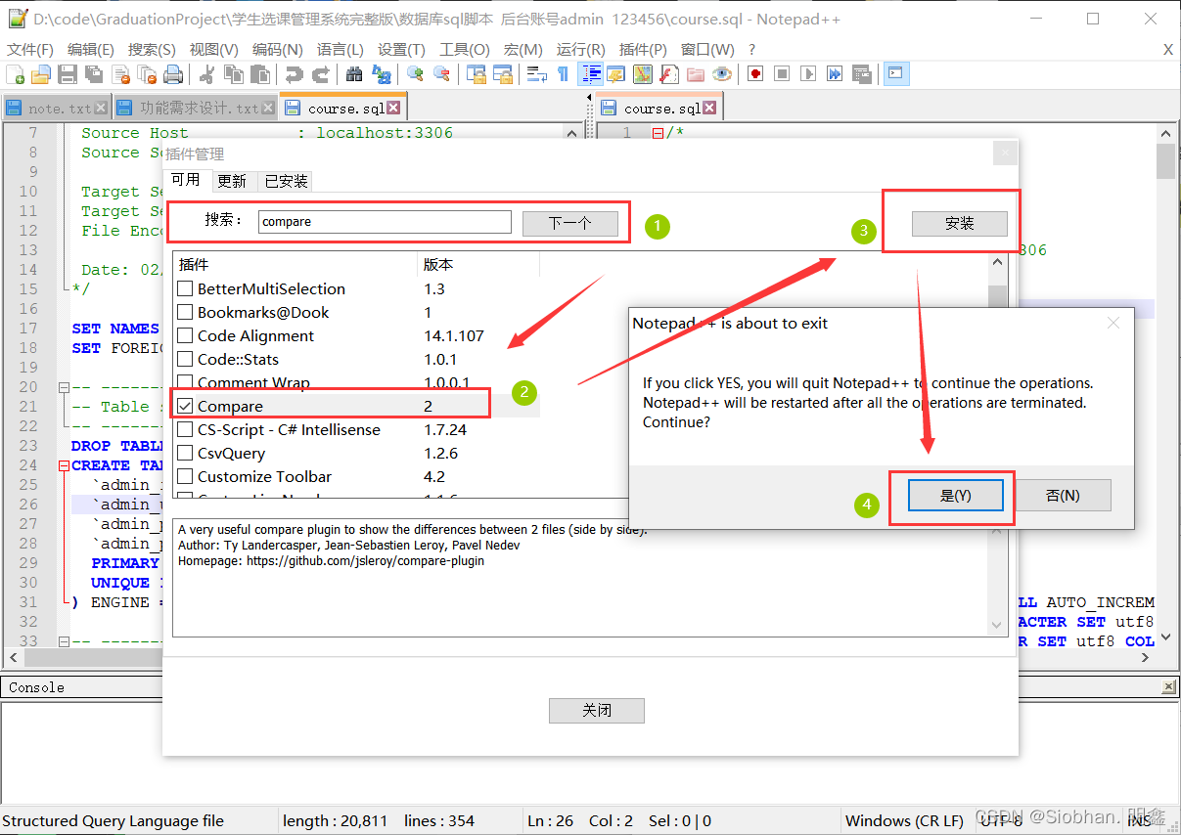Collapse fold marker at line 33
The width and height of the screenshot is (1181, 835).
(x=65, y=641)
